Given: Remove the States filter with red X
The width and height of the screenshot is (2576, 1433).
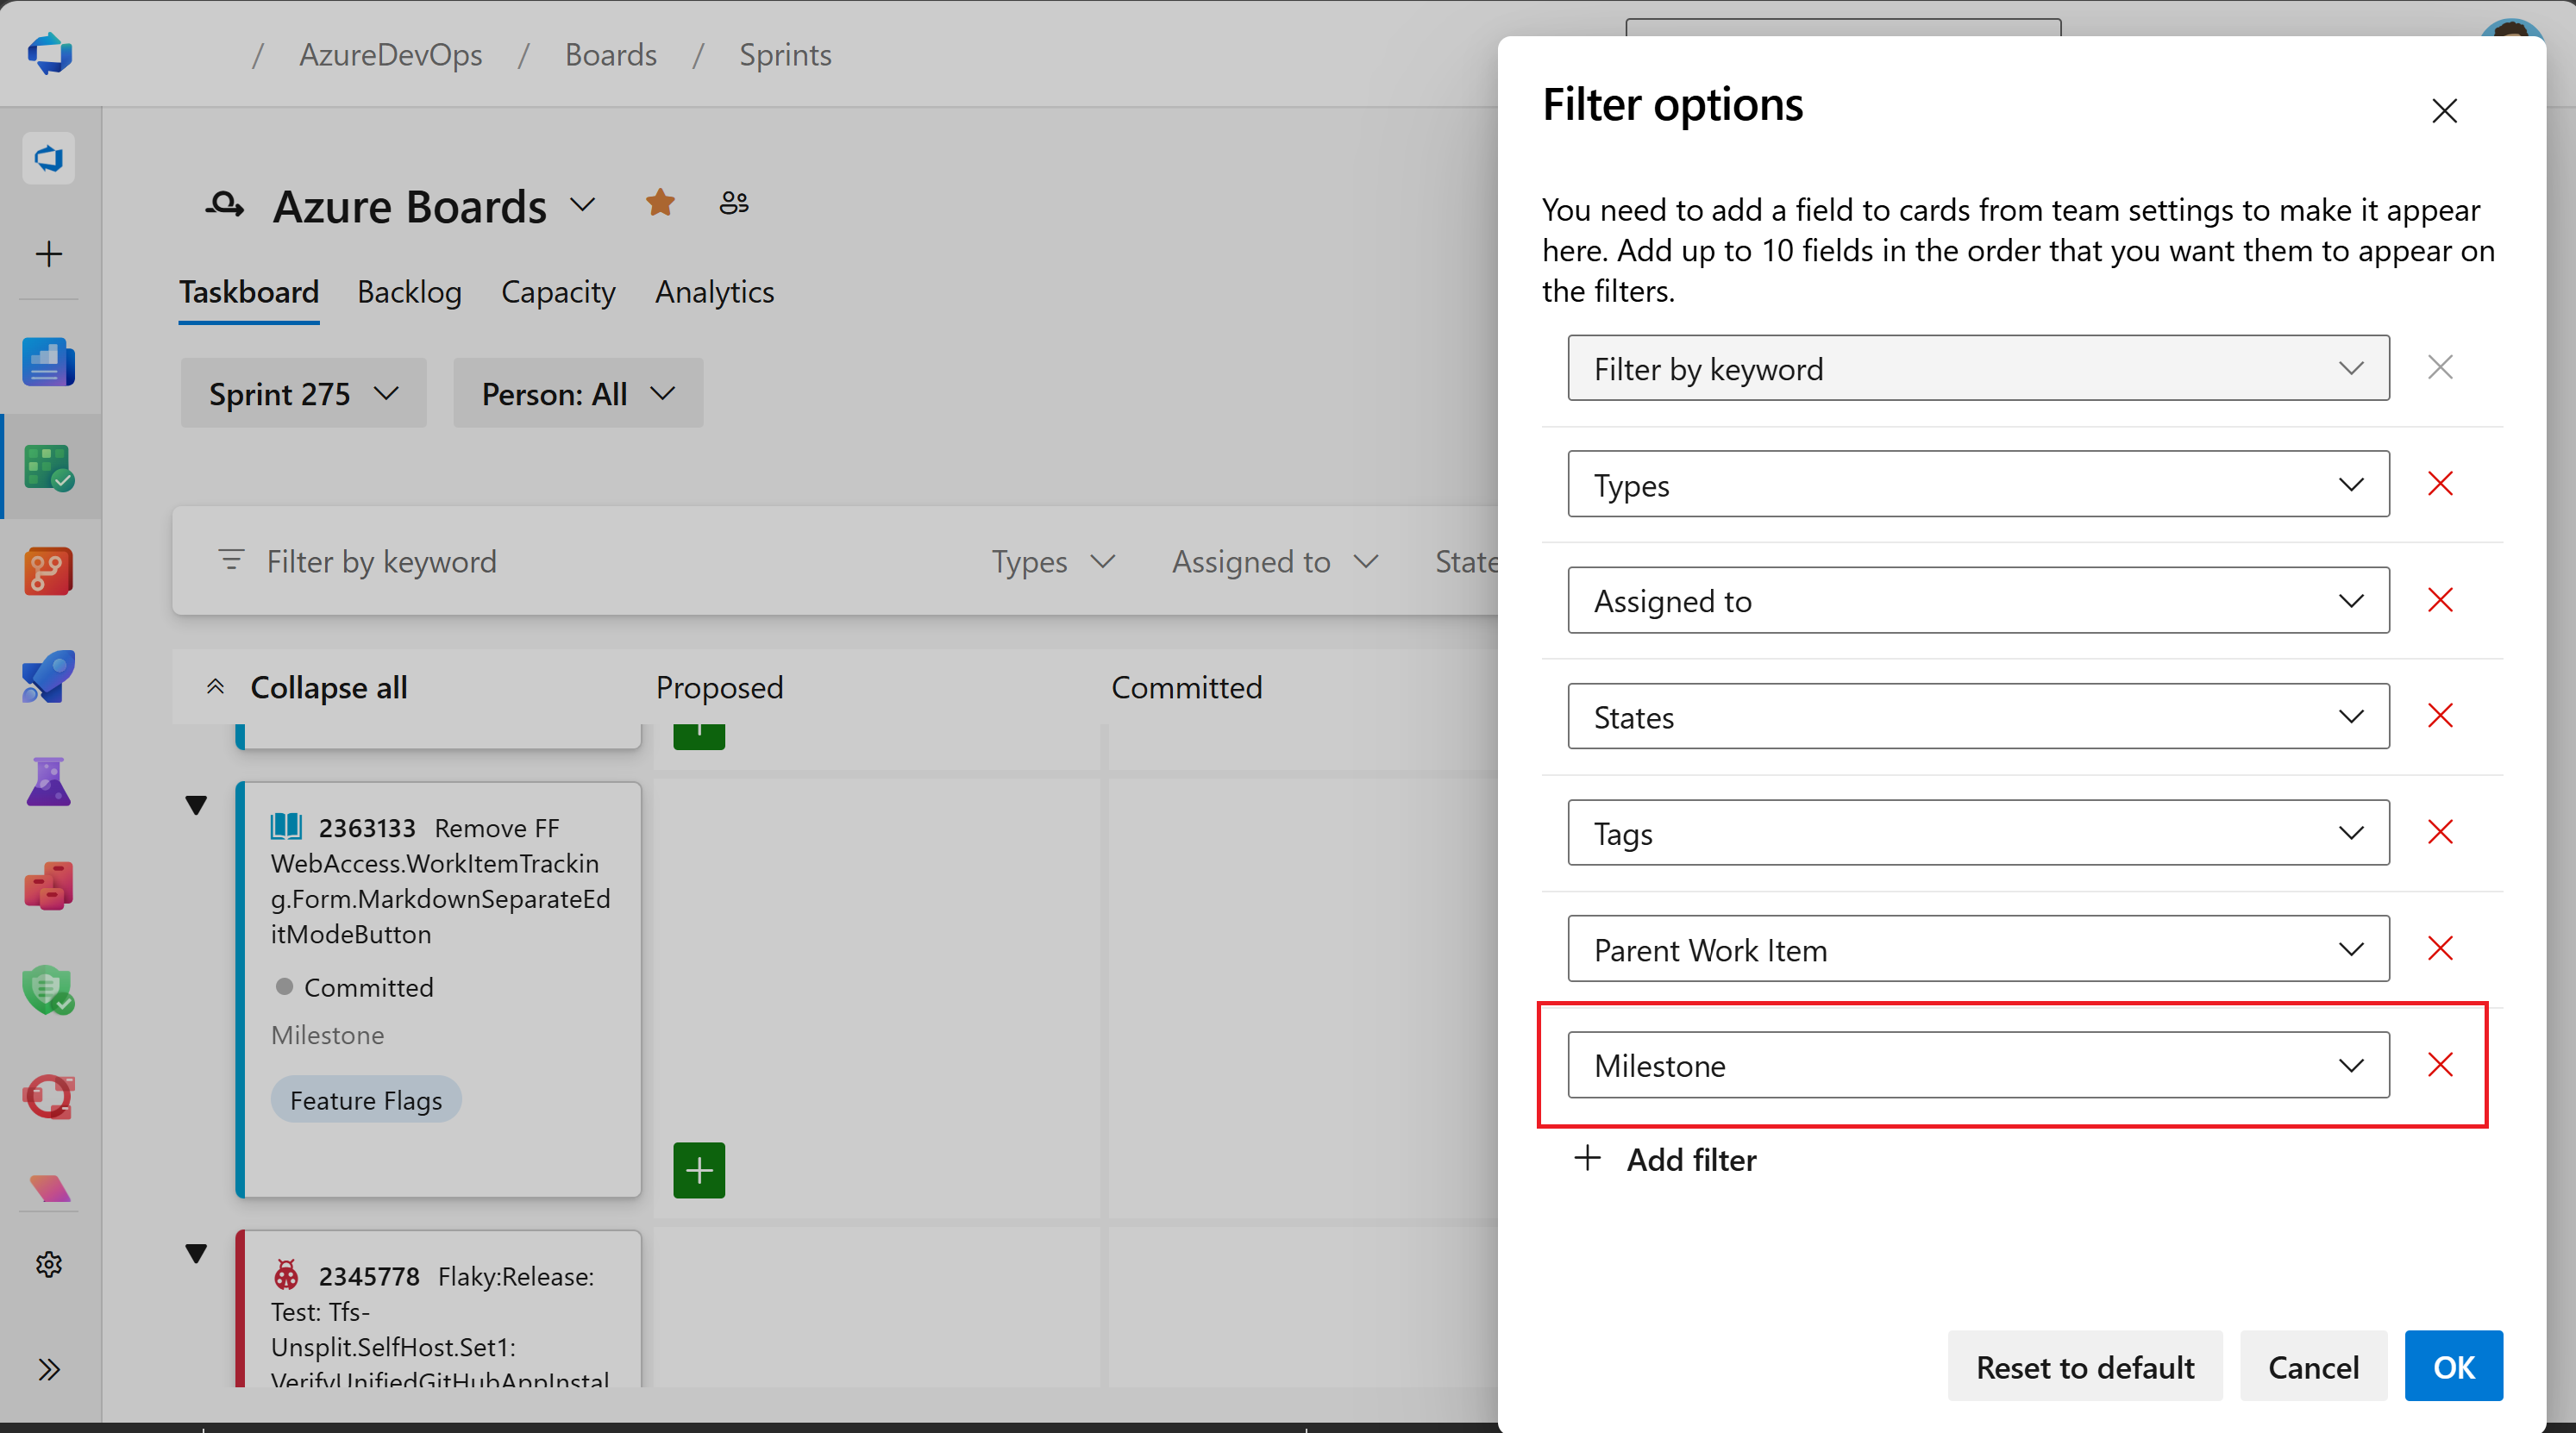Looking at the screenshot, I should pos(2440,716).
